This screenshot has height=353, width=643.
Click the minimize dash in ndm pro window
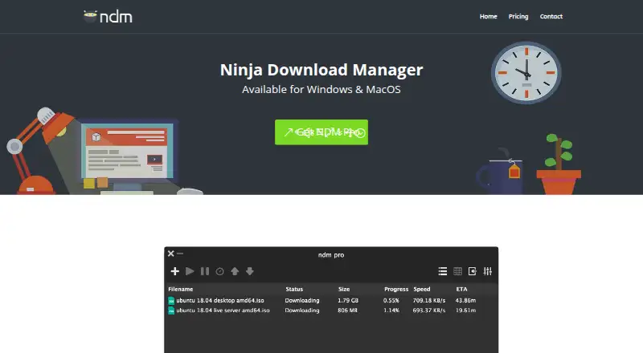pos(179,254)
